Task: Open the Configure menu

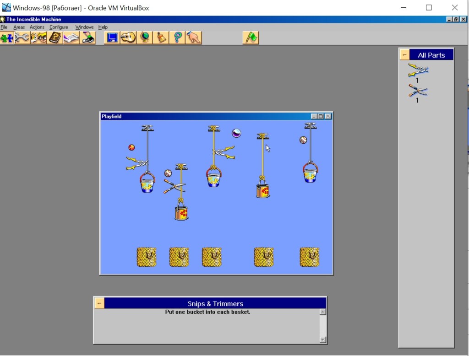Action: 59,27
